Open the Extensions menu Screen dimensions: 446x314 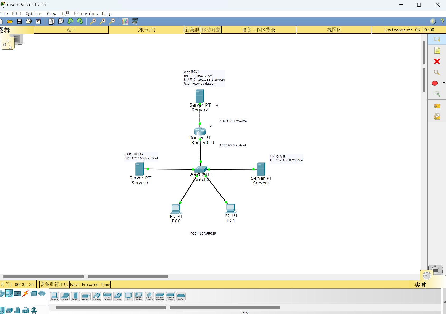[86, 13]
